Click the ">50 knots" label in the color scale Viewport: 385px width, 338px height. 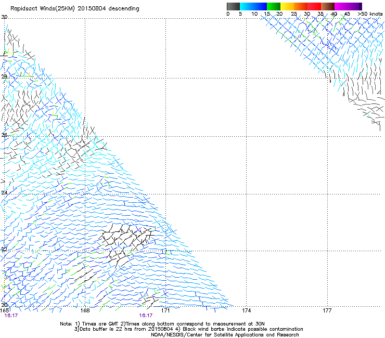point(370,14)
